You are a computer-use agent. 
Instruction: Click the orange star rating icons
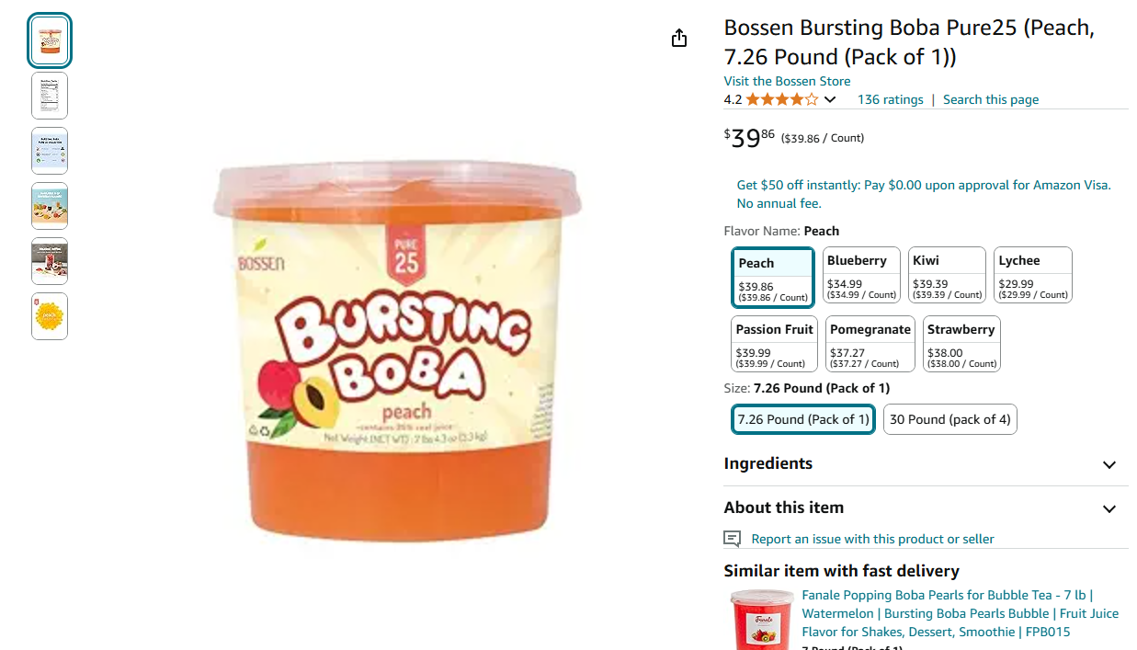click(781, 99)
